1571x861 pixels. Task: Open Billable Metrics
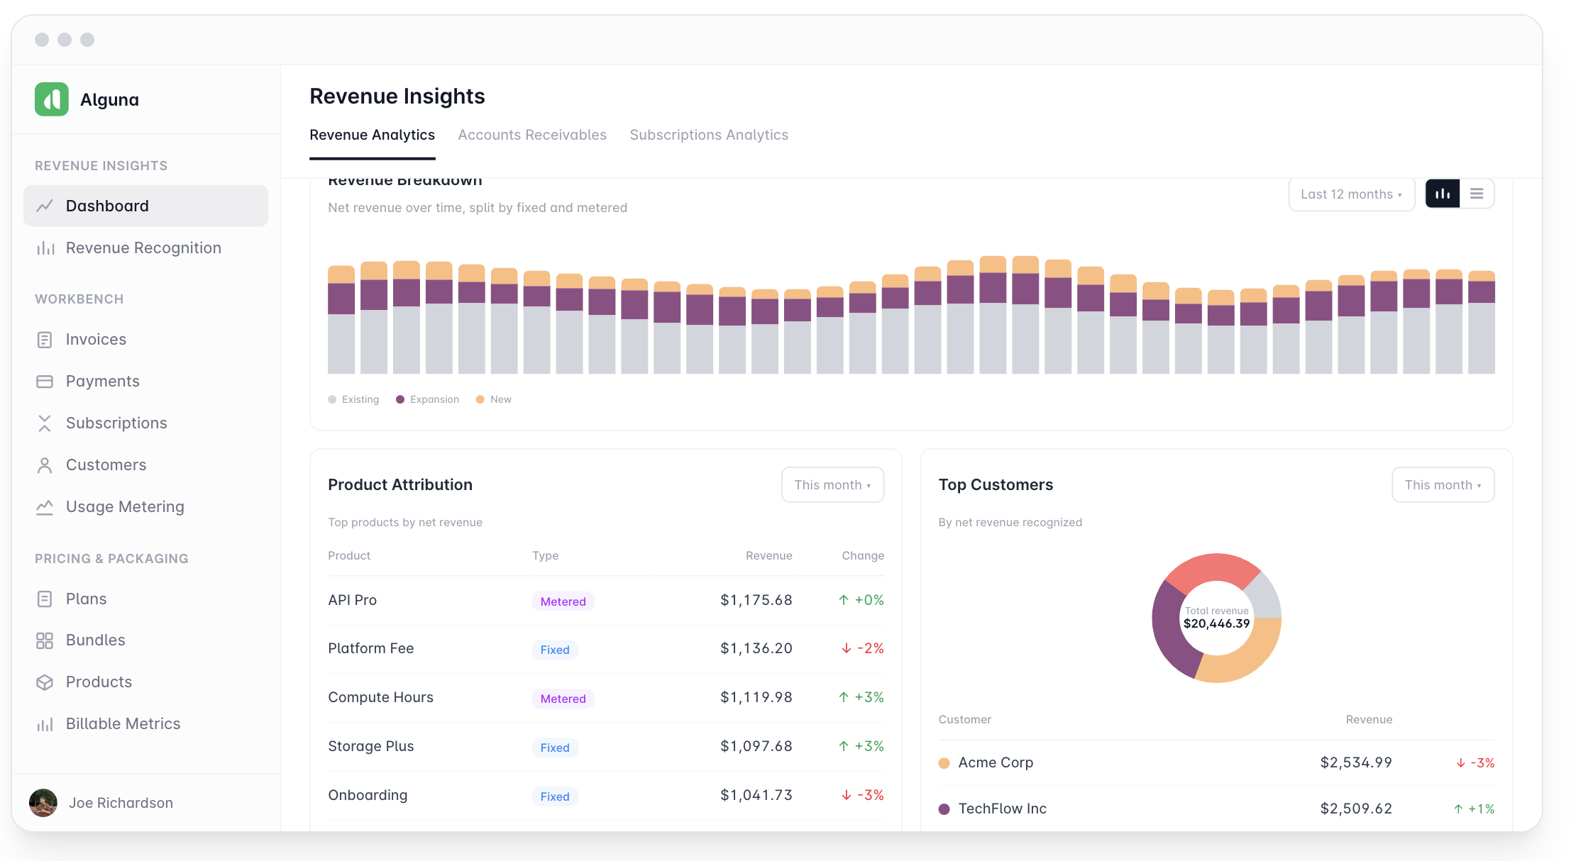[x=145, y=724]
